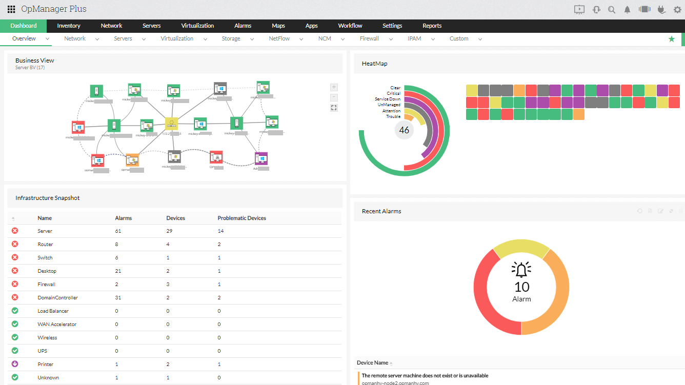Open the alarm bell notifications icon
The width and height of the screenshot is (685, 385).
click(x=627, y=9)
